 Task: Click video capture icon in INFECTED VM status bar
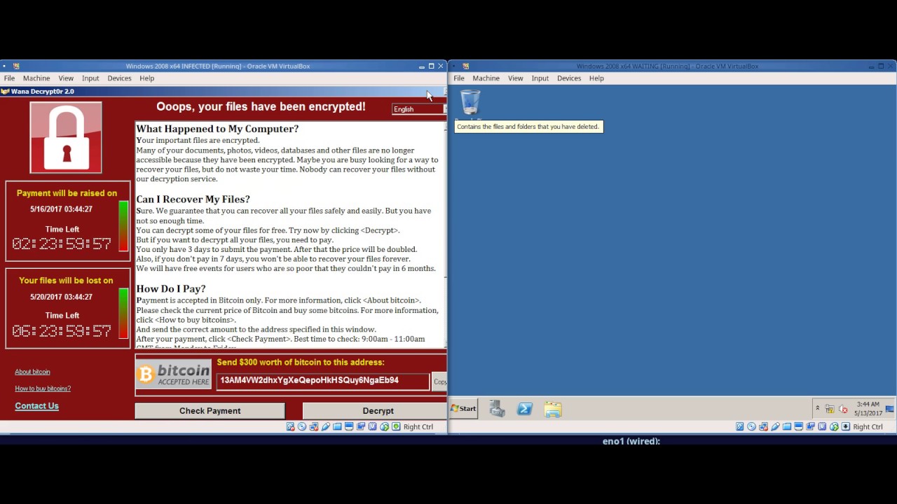(361, 426)
